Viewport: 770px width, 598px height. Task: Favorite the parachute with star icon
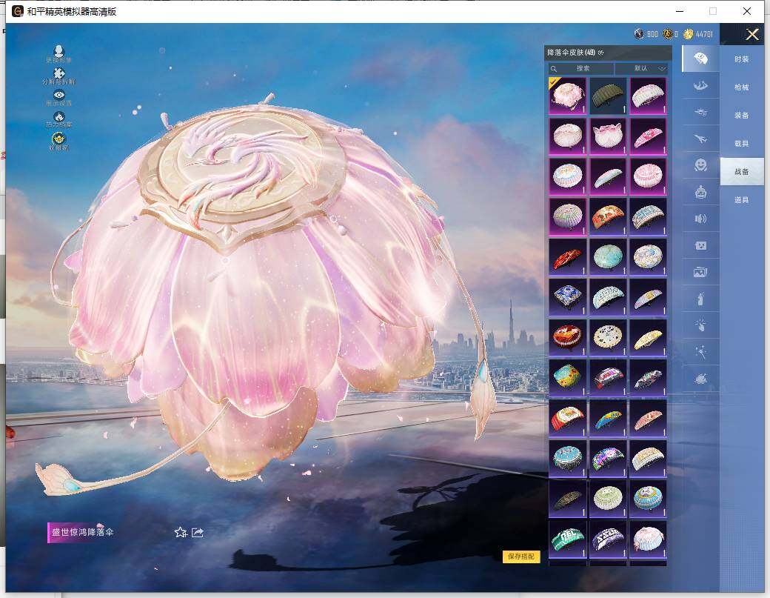180,532
